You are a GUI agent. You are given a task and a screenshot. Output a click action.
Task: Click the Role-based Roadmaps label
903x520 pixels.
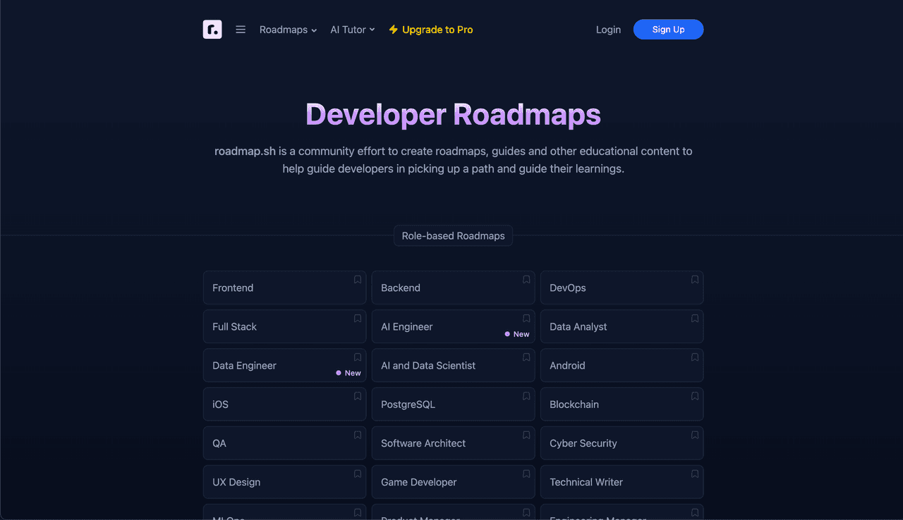pos(453,236)
